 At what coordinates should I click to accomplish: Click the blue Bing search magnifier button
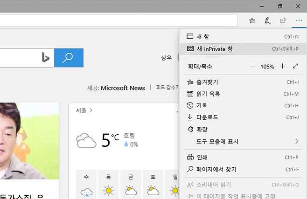[x=69, y=58]
